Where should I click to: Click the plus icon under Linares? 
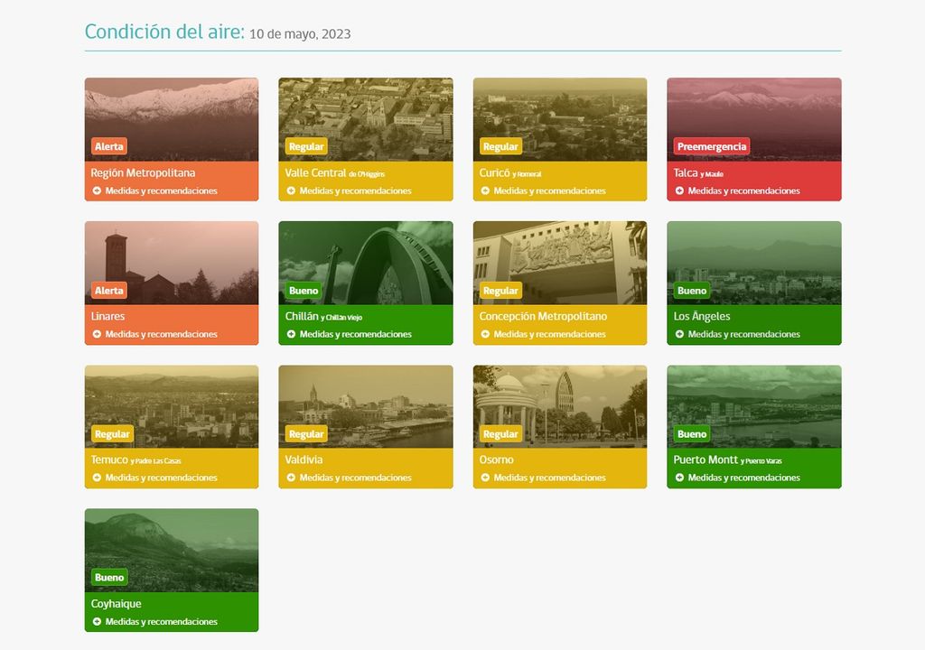point(97,334)
